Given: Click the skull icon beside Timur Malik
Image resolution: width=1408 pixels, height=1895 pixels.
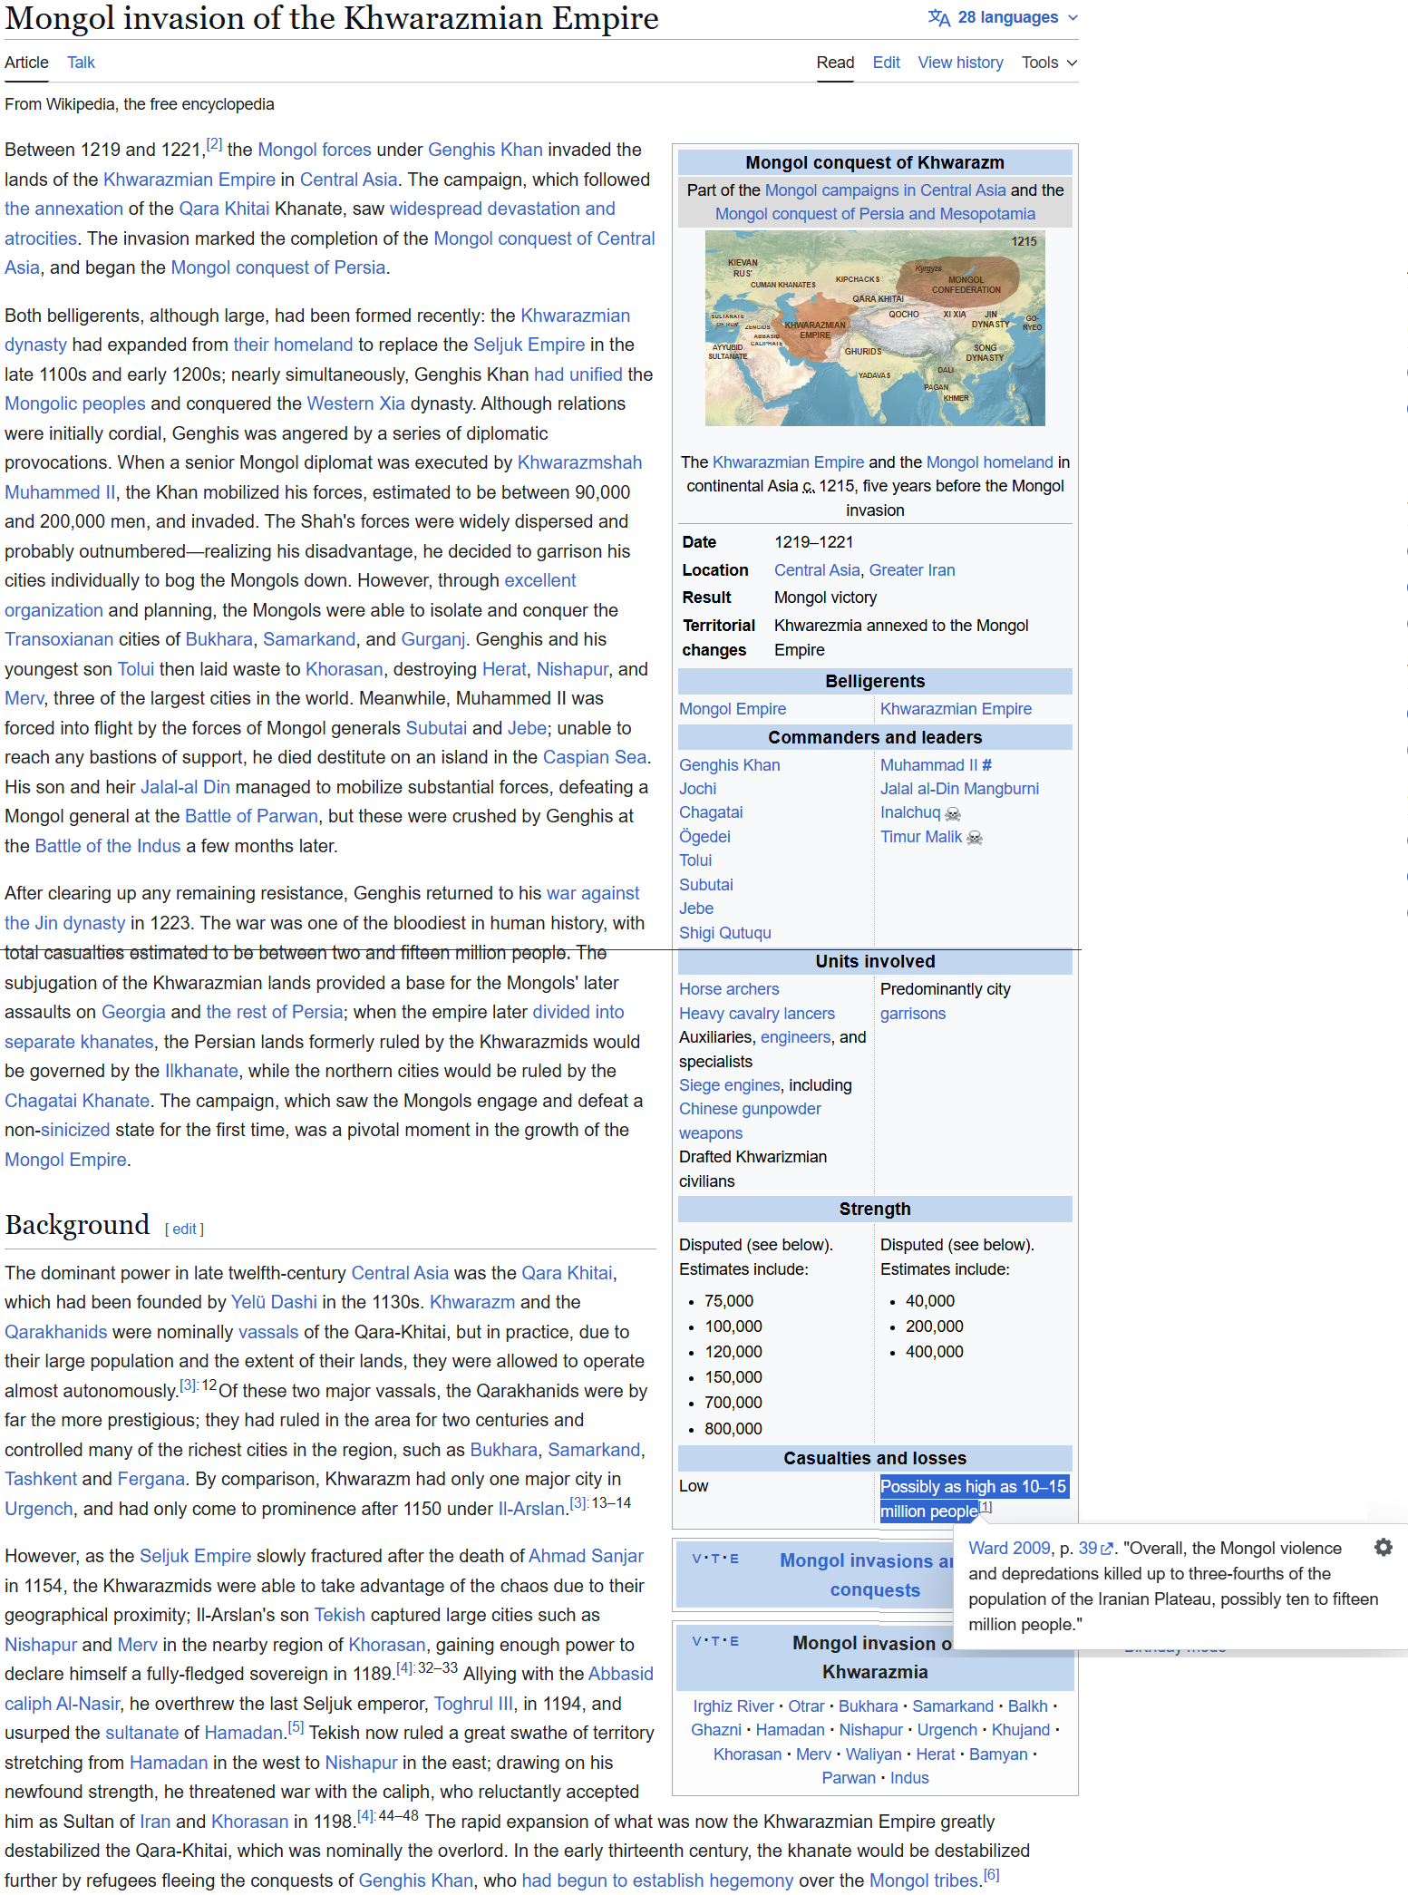Looking at the screenshot, I should tap(975, 838).
